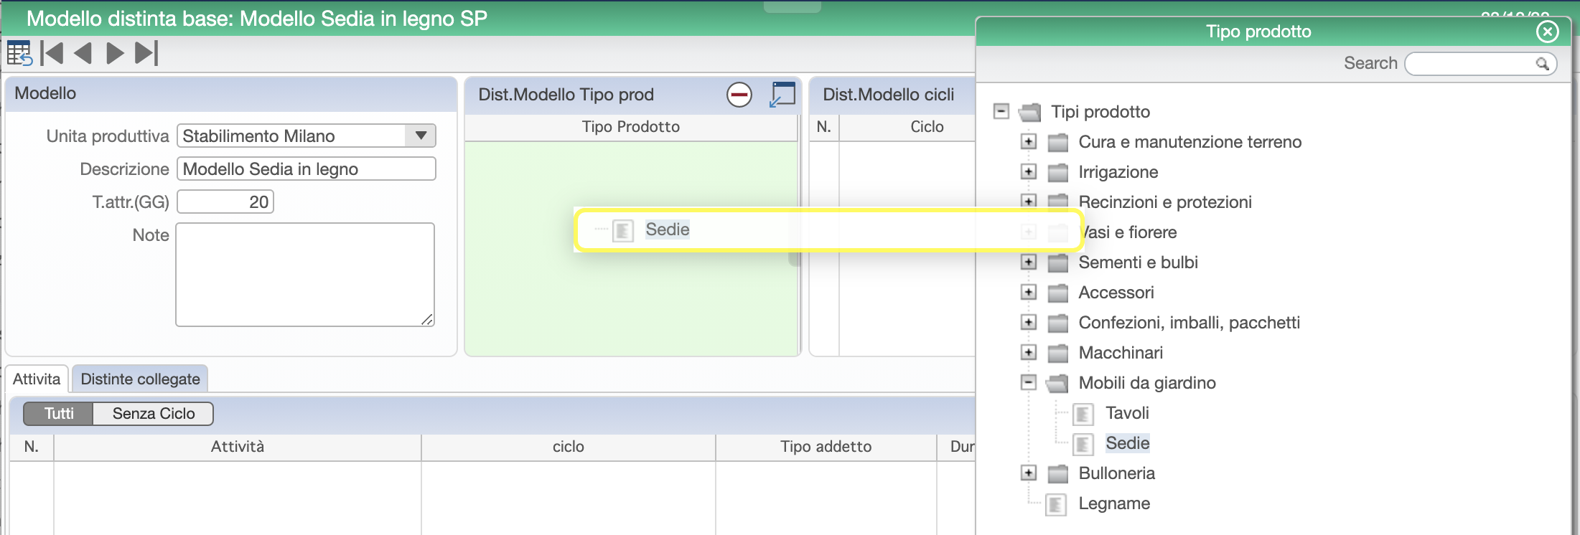Screen dimensions: 1580x535
Task: Select Irrigazione in the tree
Action: [x=1118, y=172]
